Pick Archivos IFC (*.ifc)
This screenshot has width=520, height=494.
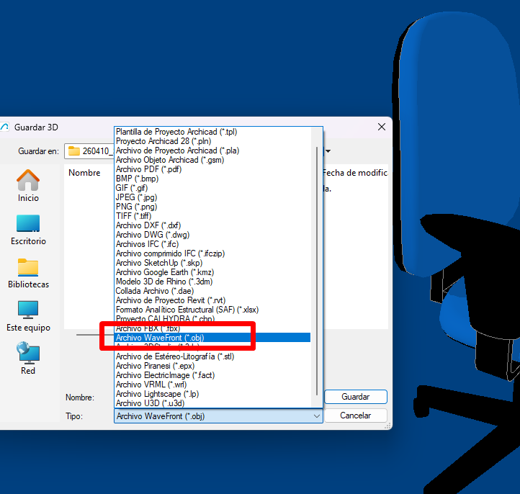[212, 244]
